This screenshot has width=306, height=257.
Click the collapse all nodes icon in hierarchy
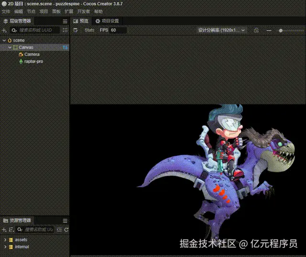click(65, 30)
